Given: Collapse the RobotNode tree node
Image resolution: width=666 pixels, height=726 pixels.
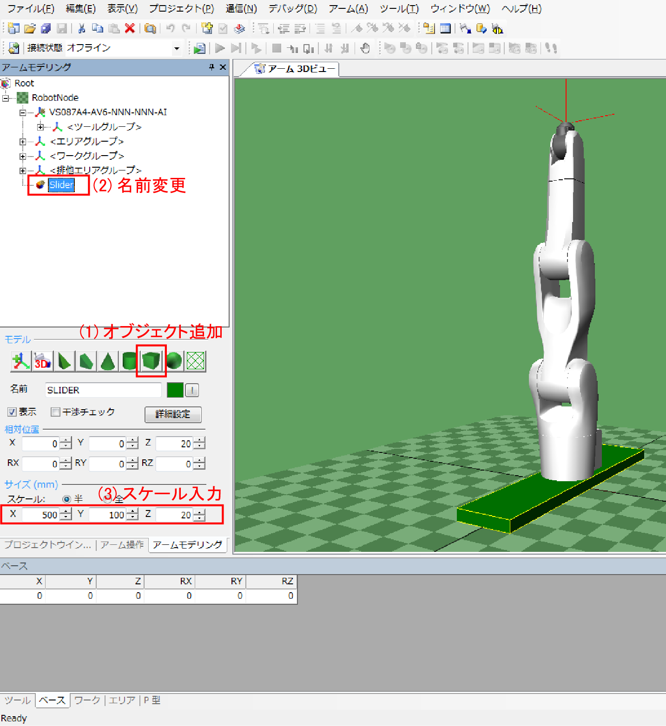Looking at the screenshot, I should [6, 98].
